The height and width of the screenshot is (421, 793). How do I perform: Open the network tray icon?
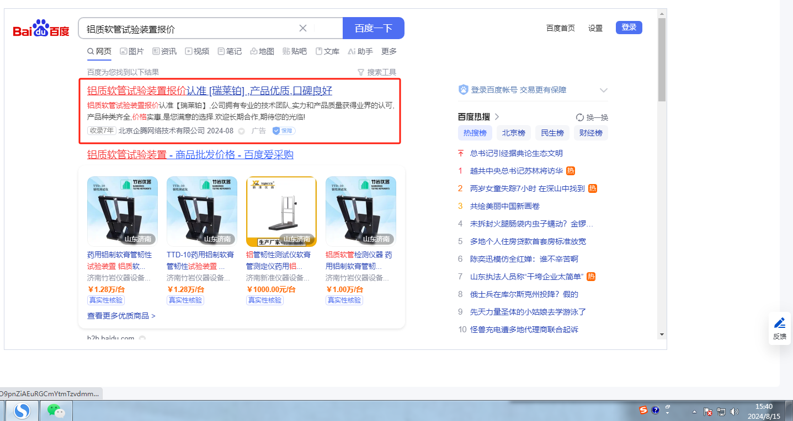coord(721,411)
